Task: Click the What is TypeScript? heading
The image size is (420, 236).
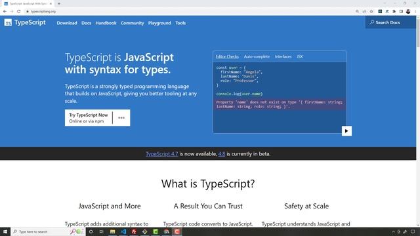Action: click(x=208, y=184)
